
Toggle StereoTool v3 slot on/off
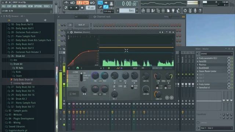tap(229, 88)
